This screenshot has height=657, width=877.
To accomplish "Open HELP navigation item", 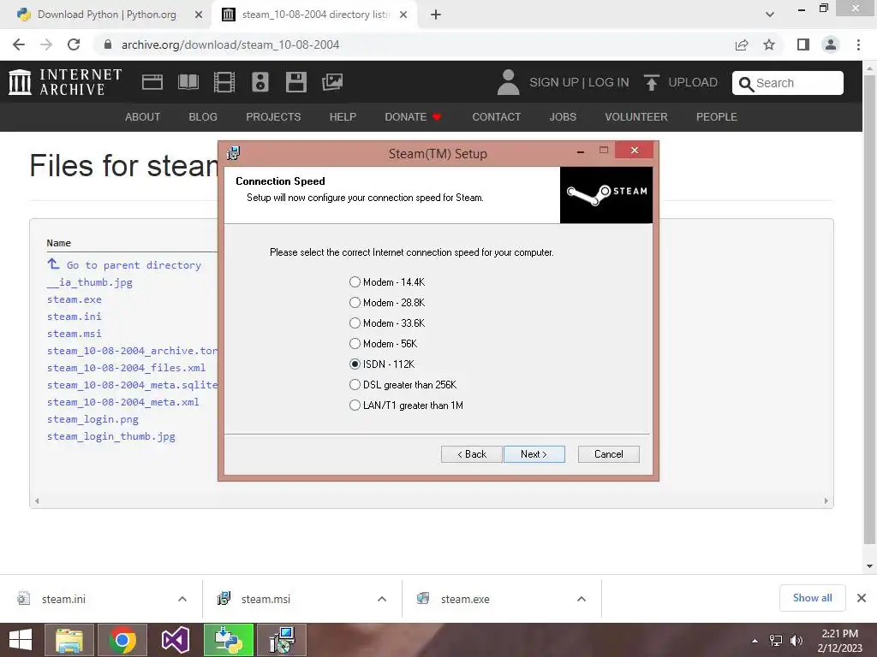I will click(x=343, y=116).
